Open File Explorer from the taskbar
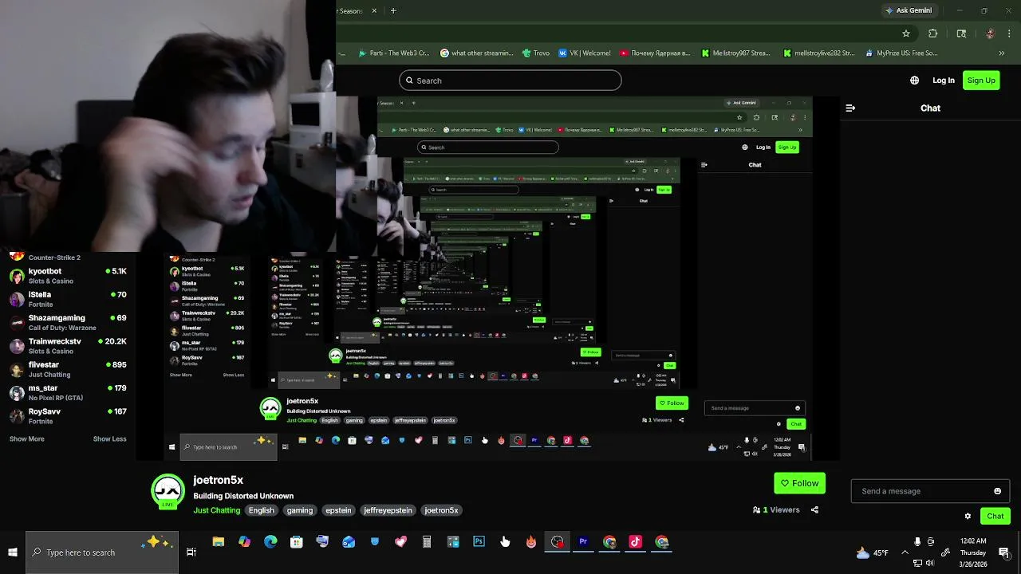1021x574 pixels. [218, 542]
